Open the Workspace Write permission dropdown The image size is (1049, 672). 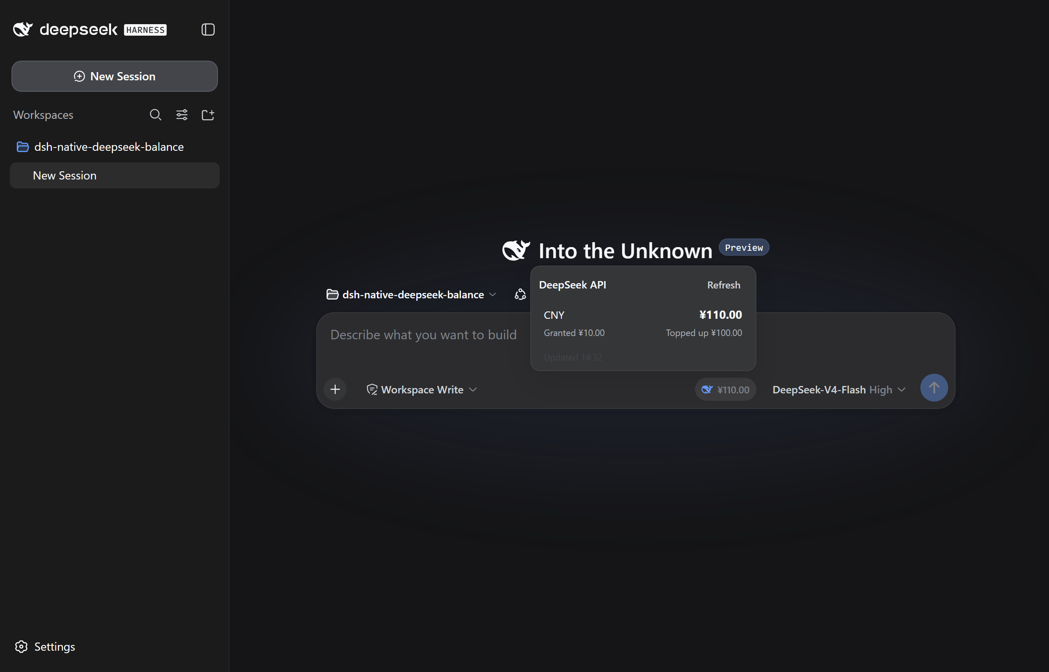point(422,389)
